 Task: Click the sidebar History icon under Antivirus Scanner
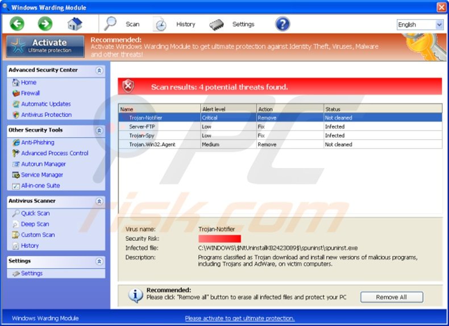16,246
